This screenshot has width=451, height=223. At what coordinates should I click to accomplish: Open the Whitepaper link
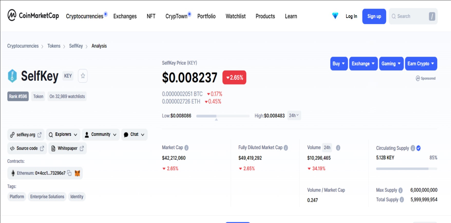pos(68,148)
